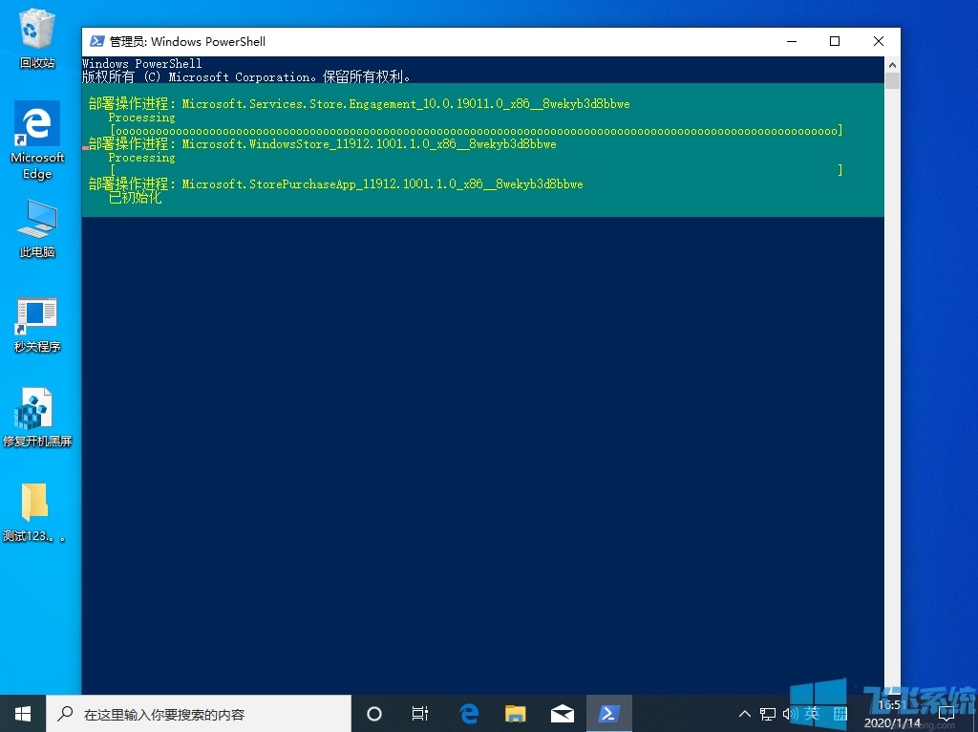Open the 修复开机黑屏 repair tool
The width and height of the screenshot is (978, 732).
coord(36,406)
